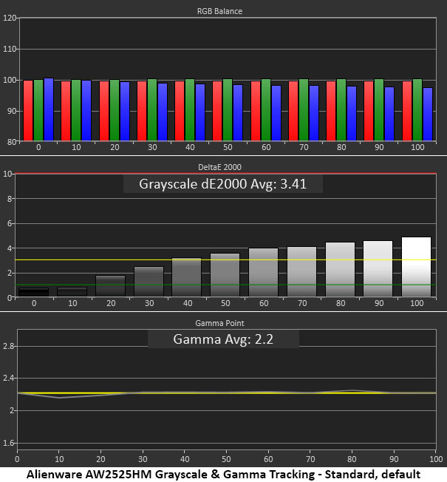Click the green threshold line in DeltaE chart
This screenshot has width=447, height=482.
click(225, 285)
